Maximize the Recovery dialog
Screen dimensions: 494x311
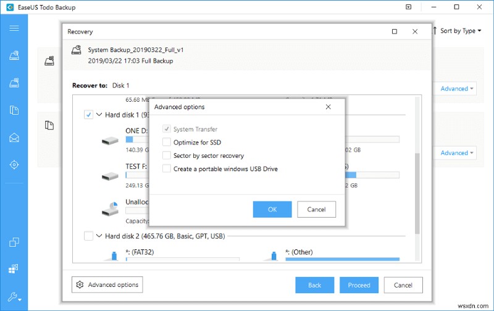(x=394, y=31)
